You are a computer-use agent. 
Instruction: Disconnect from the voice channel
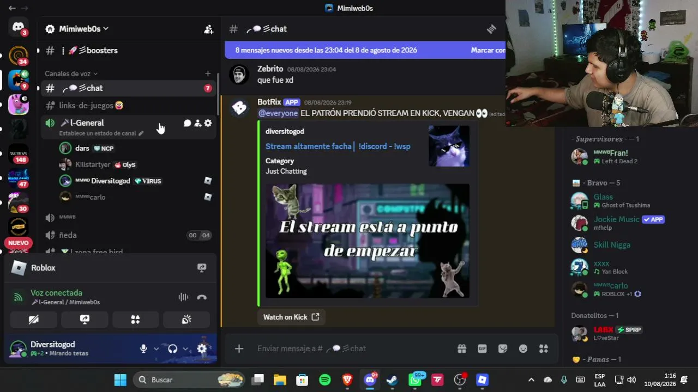coord(202,297)
